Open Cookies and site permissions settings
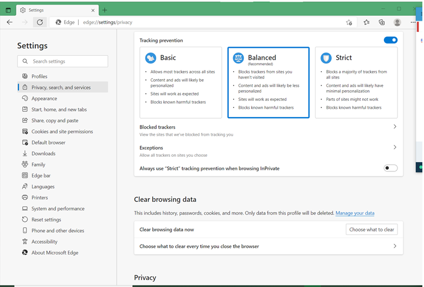Viewport: 424px width, 287px height. click(62, 131)
